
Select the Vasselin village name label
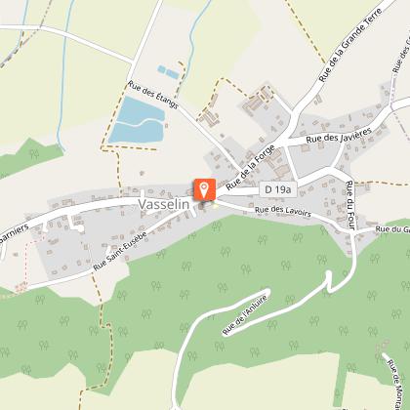(x=164, y=205)
